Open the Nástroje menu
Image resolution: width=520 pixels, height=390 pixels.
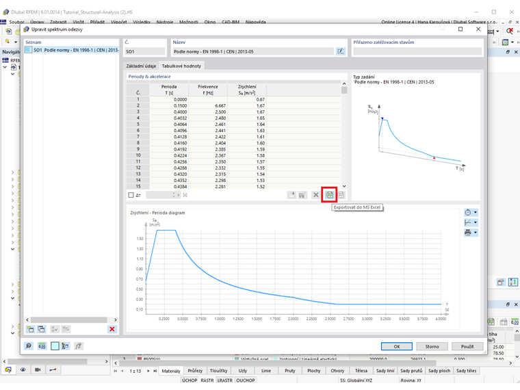[164, 22]
